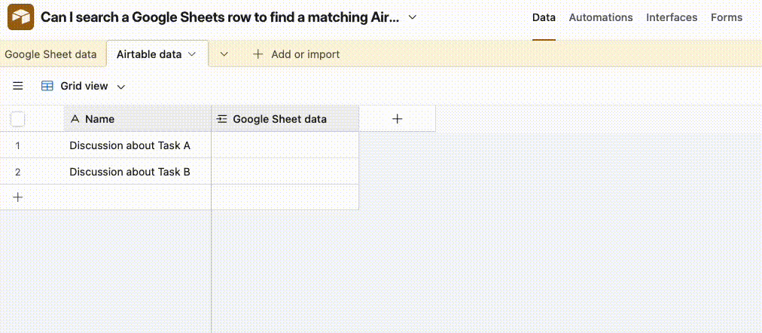Open the Airtable data tab dropdown arrow
The image size is (762, 333).
pos(192,54)
